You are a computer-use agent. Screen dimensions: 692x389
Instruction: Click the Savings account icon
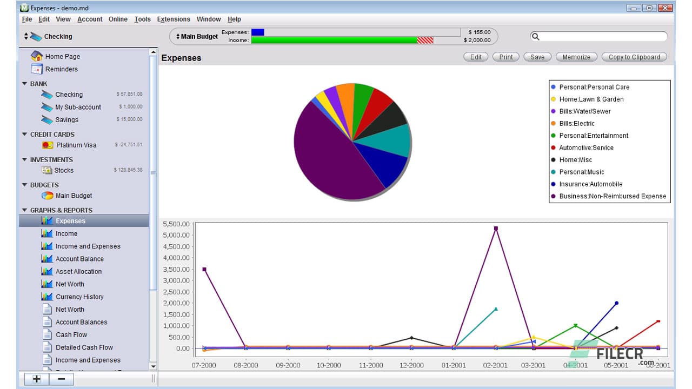click(x=47, y=119)
